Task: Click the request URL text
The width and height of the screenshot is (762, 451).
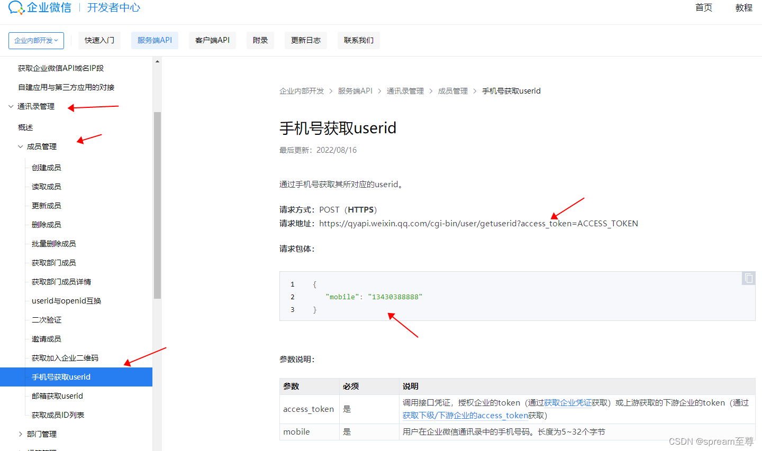Action: pos(478,224)
